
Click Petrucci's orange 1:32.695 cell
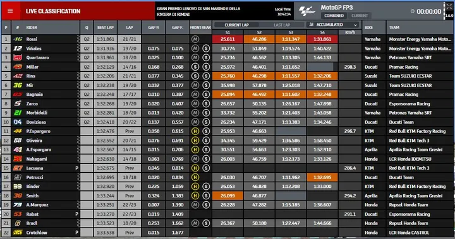click(322, 177)
